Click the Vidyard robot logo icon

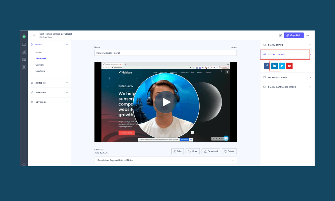tap(24, 37)
